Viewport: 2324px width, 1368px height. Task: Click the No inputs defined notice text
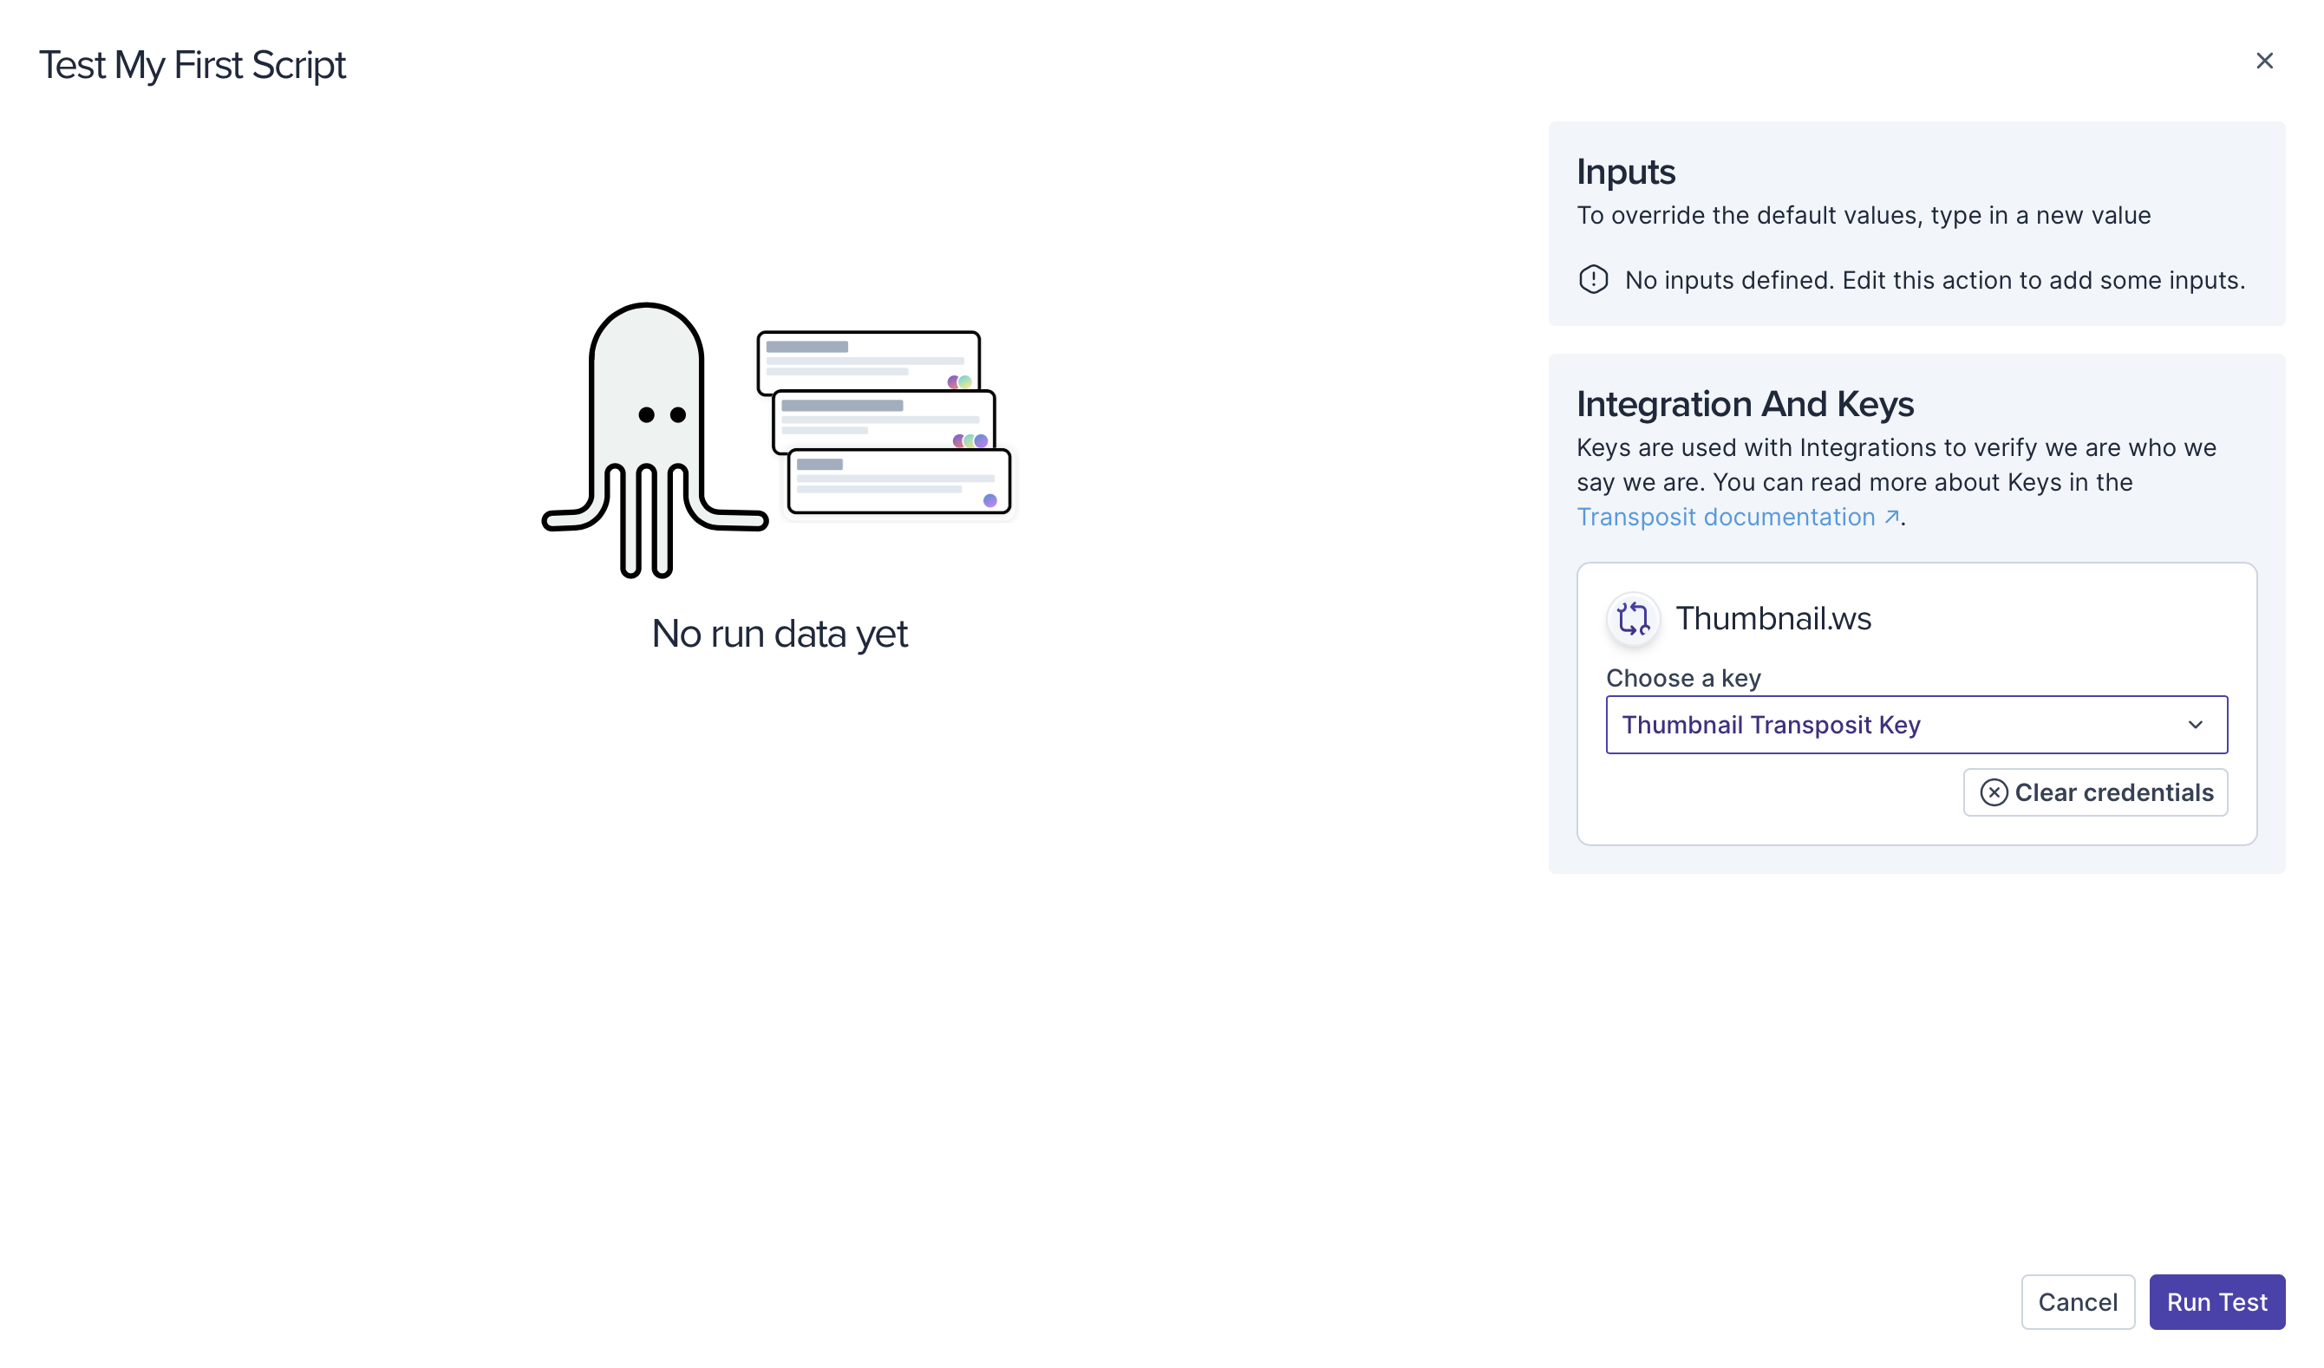(1934, 280)
